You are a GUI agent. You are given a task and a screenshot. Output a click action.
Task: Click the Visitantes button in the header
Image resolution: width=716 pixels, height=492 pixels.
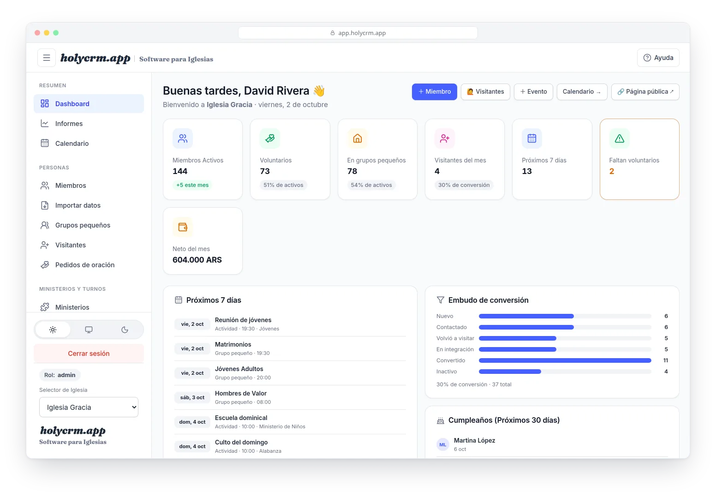point(485,92)
